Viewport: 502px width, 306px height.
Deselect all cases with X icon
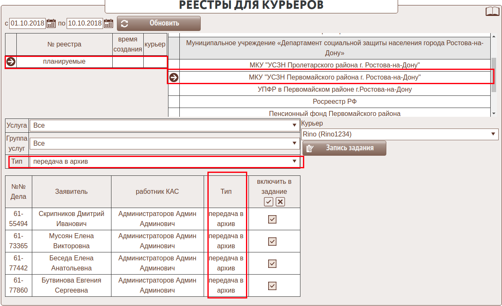(x=280, y=202)
